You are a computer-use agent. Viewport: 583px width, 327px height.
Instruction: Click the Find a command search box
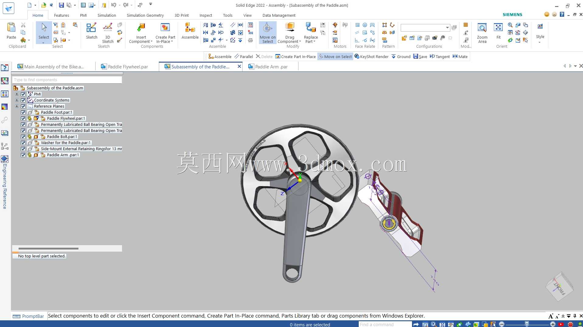click(x=385, y=324)
